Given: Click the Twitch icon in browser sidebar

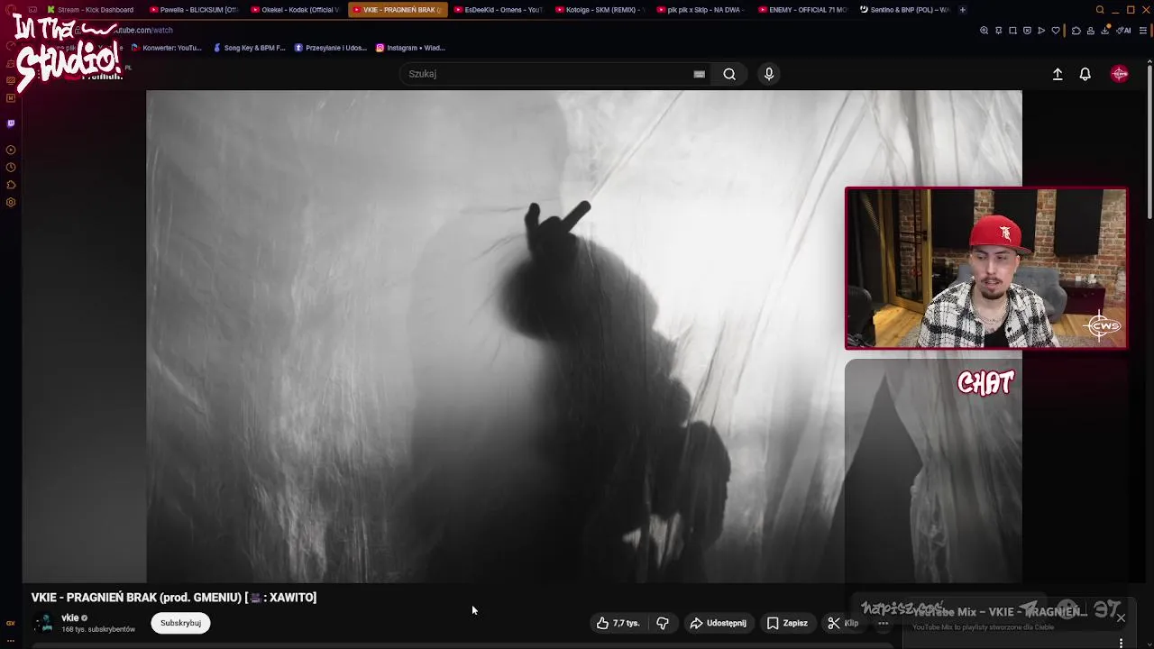Looking at the screenshot, I should coord(11,123).
